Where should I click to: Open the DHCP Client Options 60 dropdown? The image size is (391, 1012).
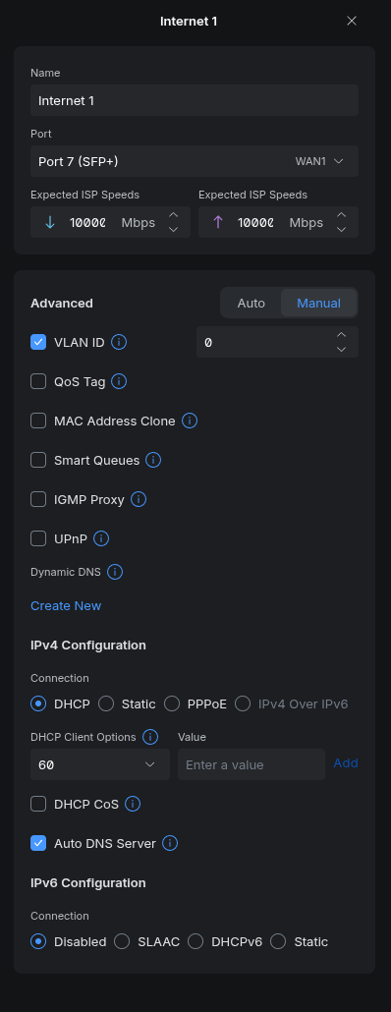pos(100,764)
